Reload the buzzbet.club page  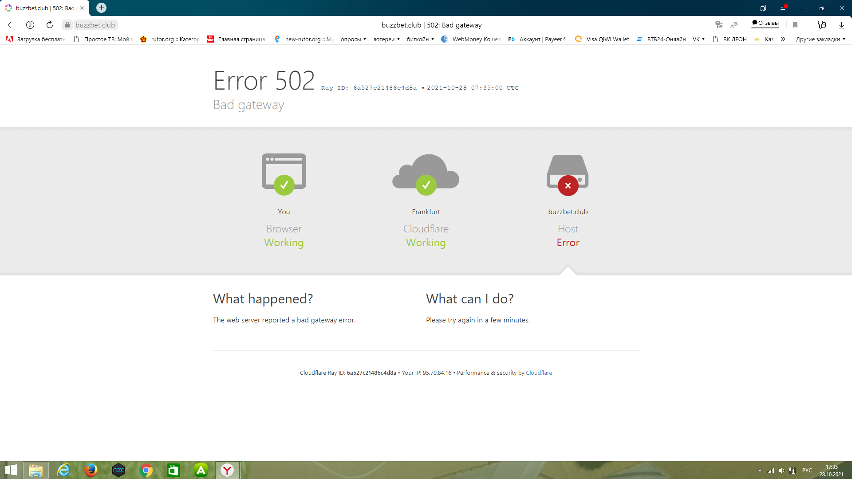tap(50, 25)
